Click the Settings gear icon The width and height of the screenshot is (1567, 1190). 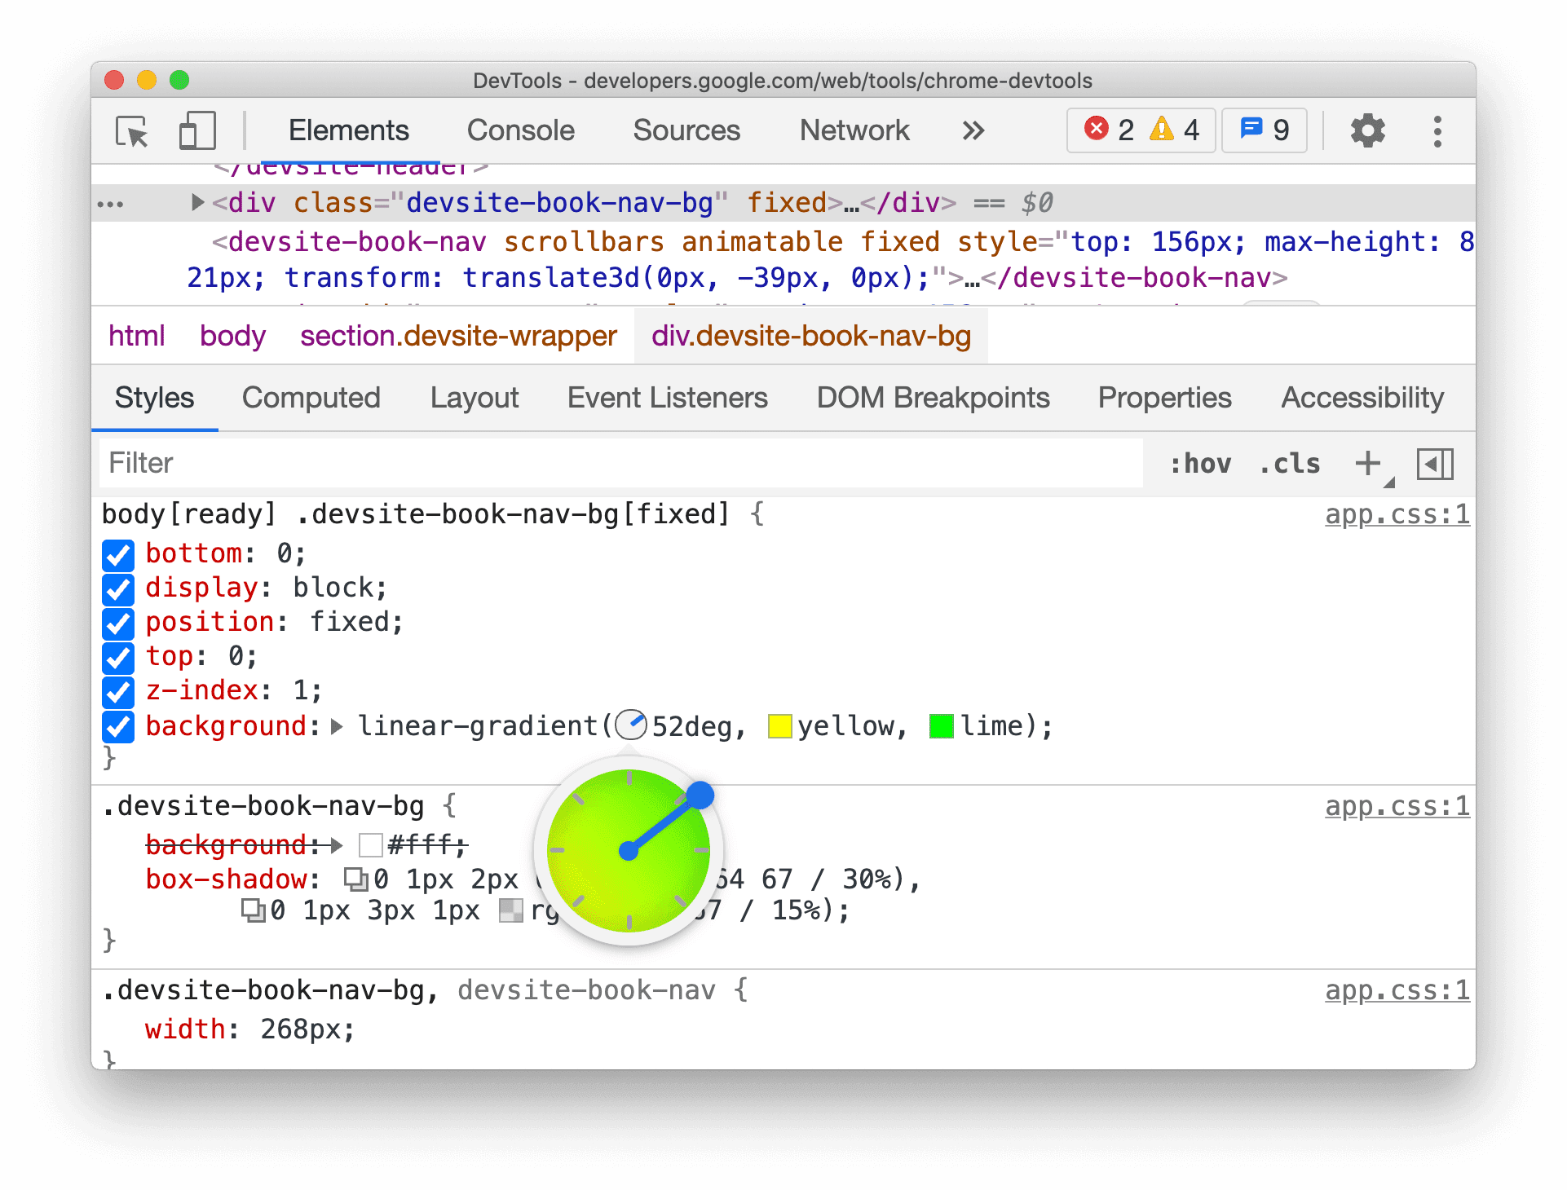point(1368,131)
